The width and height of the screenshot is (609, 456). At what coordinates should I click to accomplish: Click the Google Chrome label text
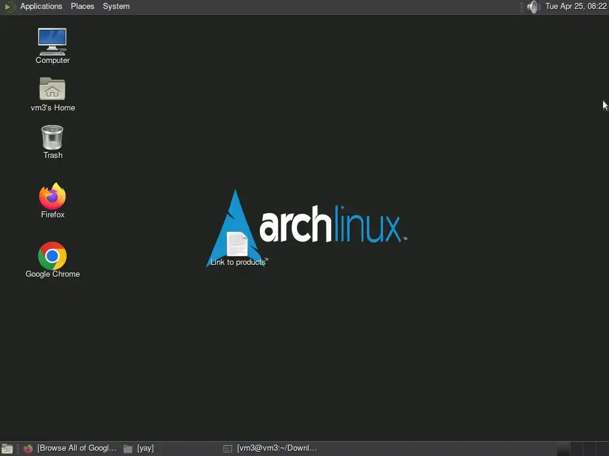(x=52, y=274)
